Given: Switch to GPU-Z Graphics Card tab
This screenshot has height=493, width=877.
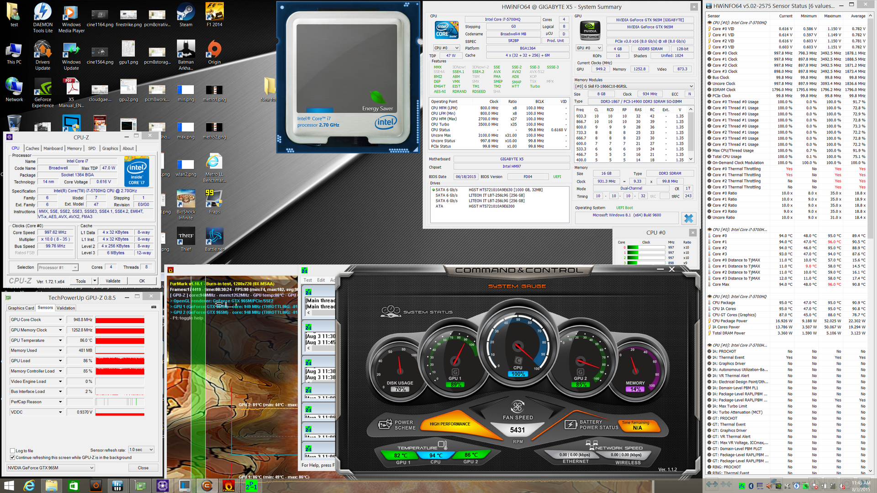Looking at the screenshot, I should (21, 308).
